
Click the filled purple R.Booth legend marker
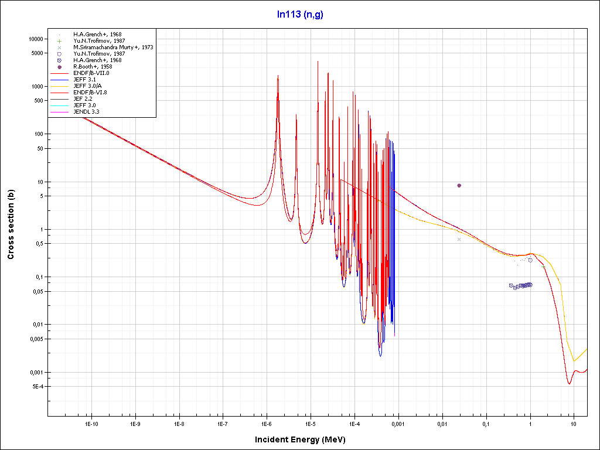[60, 67]
